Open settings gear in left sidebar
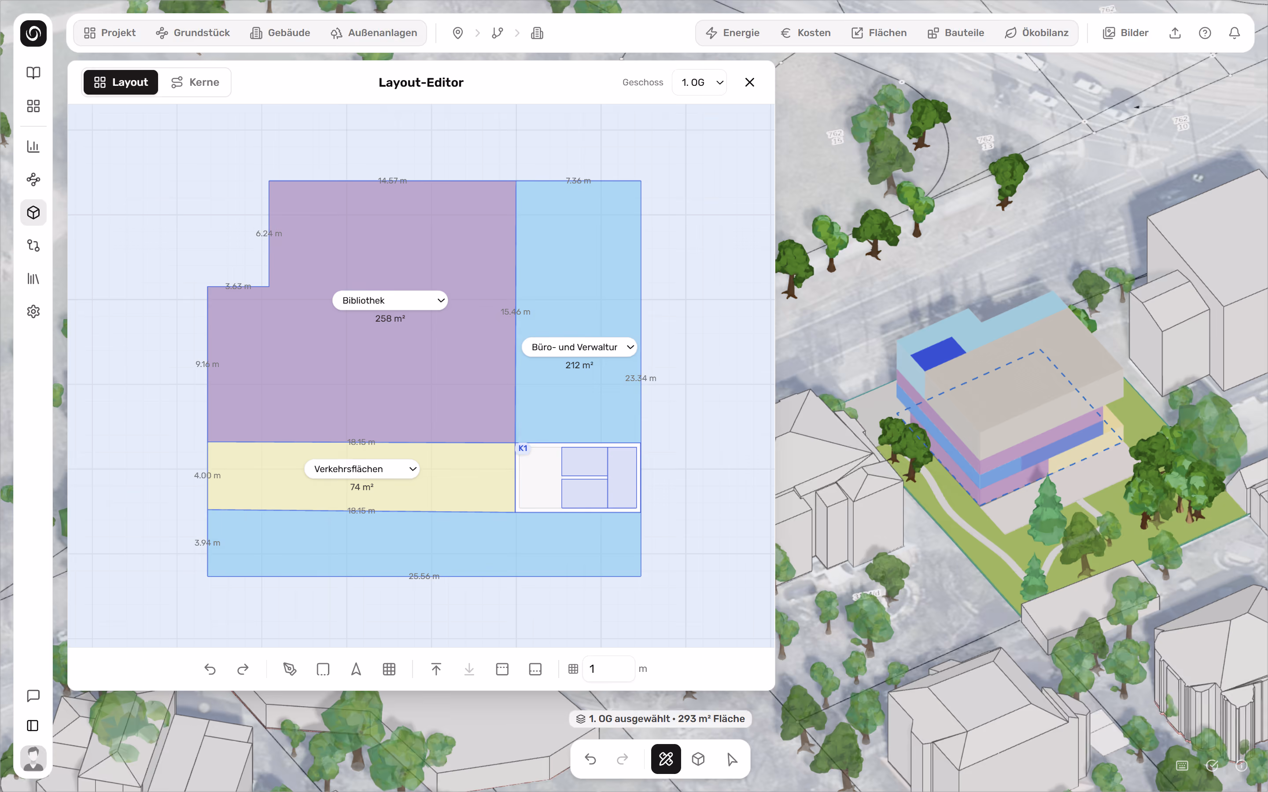Viewport: 1268px width, 792px height. pyautogui.click(x=33, y=312)
